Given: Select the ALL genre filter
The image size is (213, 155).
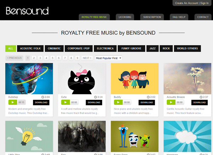Looking at the screenshot, I should coord(11,48).
